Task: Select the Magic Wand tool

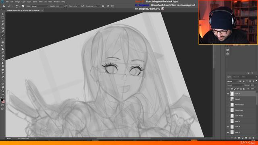Action: (3, 25)
